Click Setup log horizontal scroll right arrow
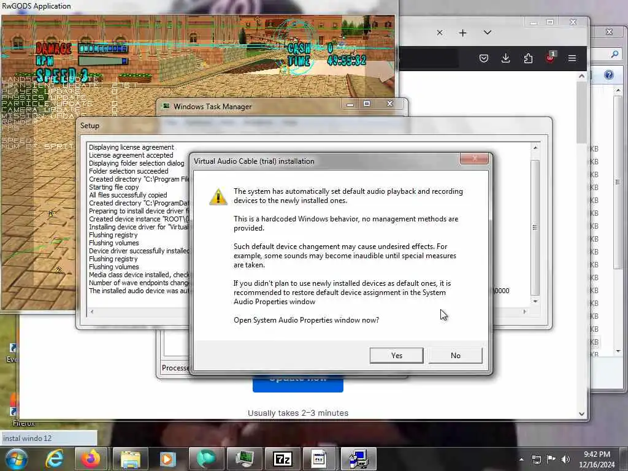Viewport: 628px width, 471px height. point(525,311)
